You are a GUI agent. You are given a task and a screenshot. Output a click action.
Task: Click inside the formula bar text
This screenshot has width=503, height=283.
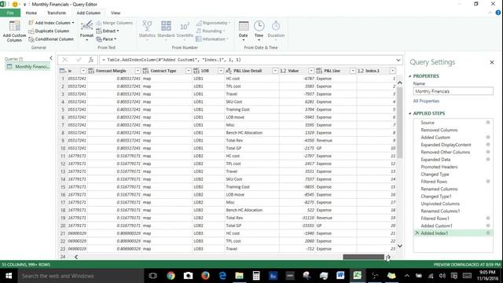pos(171,60)
